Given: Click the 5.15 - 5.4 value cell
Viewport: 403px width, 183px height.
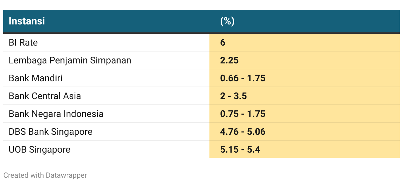Looking at the screenshot, I should (240, 150).
